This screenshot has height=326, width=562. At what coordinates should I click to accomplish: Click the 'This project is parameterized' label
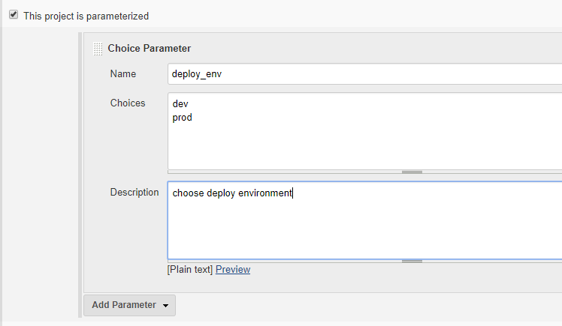(x=86, y=16)
